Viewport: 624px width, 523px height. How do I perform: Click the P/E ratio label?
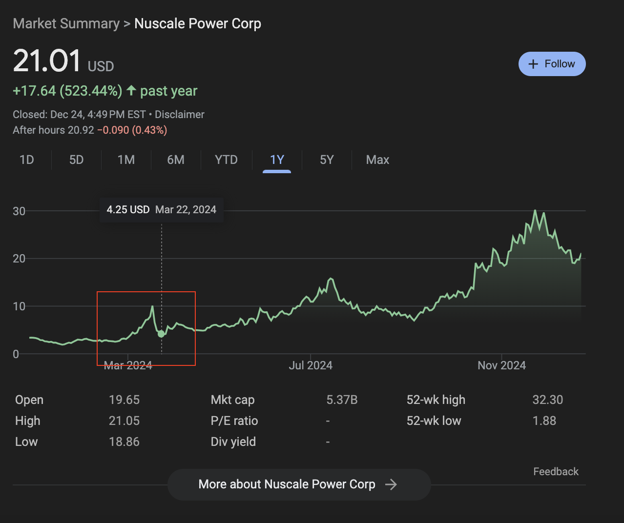[x=234, y=421]
